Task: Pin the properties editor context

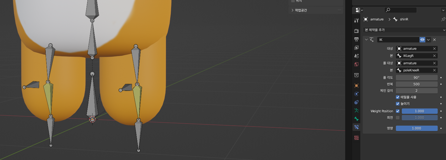Action: pyautogui.click(x=443, y=19)
